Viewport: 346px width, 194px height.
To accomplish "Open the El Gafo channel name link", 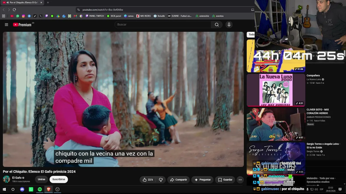I will click(x=17, y=178).
